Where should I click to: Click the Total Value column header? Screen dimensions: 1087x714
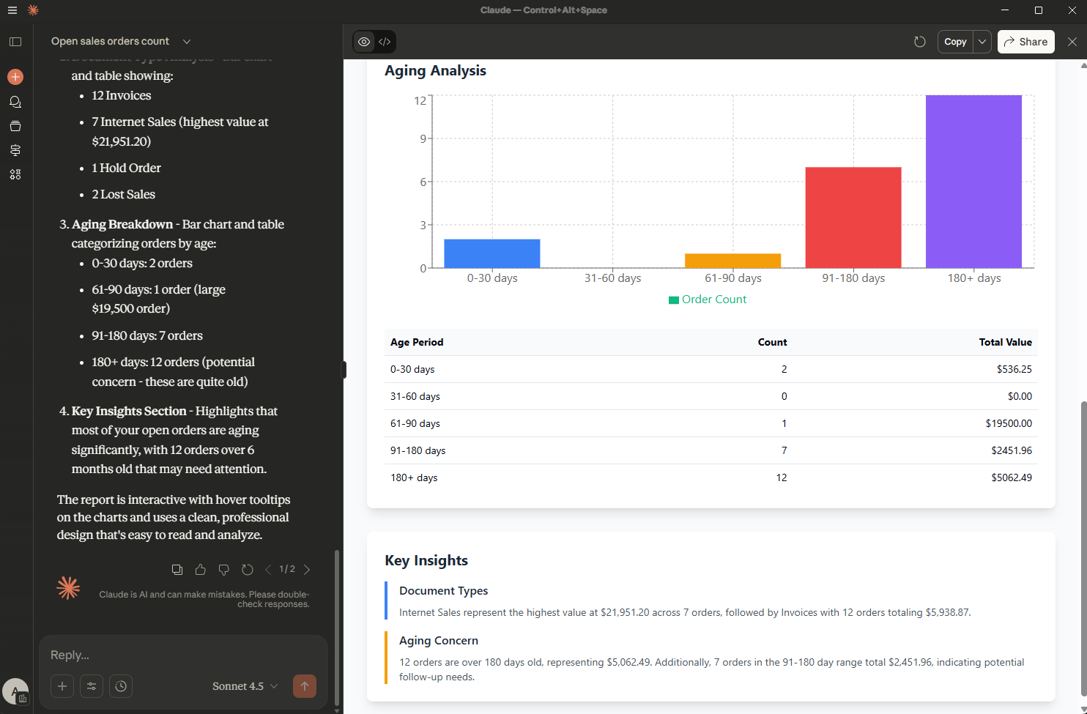pyautogui.click(x=1005, y=342)
